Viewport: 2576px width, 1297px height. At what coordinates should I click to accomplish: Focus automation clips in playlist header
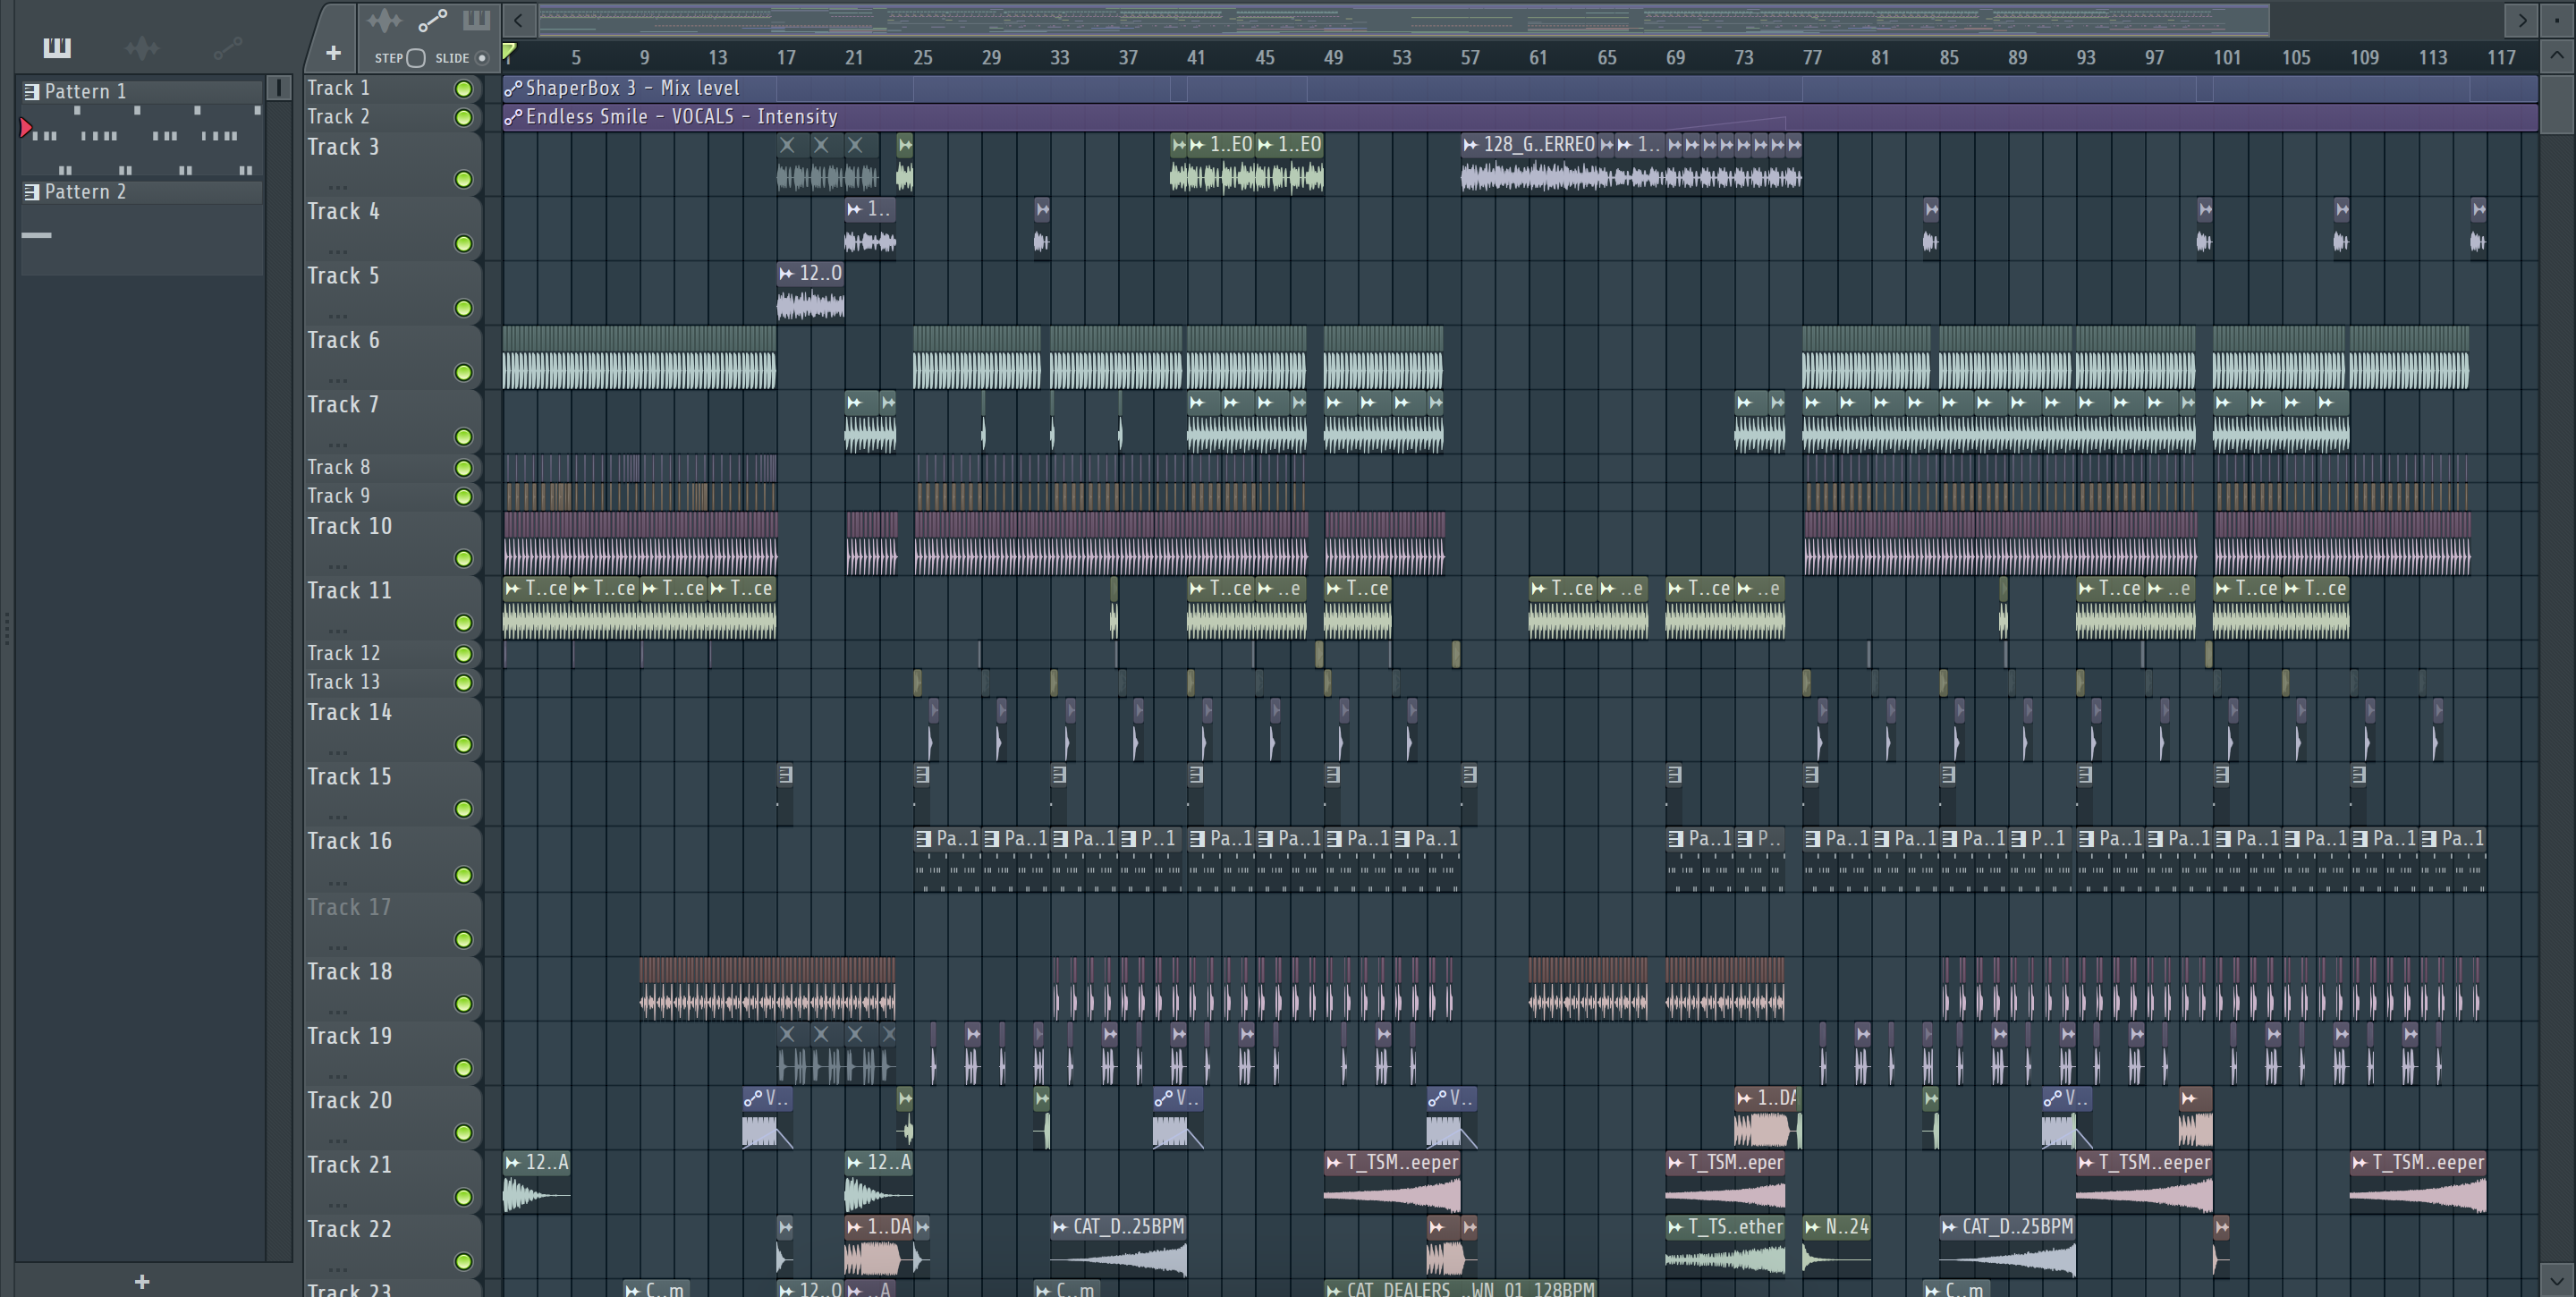[432, 20]
